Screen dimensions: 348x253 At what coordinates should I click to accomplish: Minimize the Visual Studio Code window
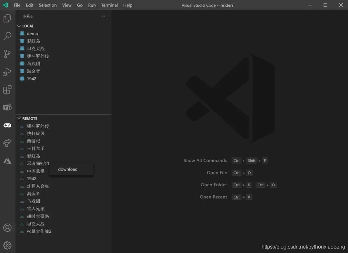pyautogui.click(x=310, y=5)
